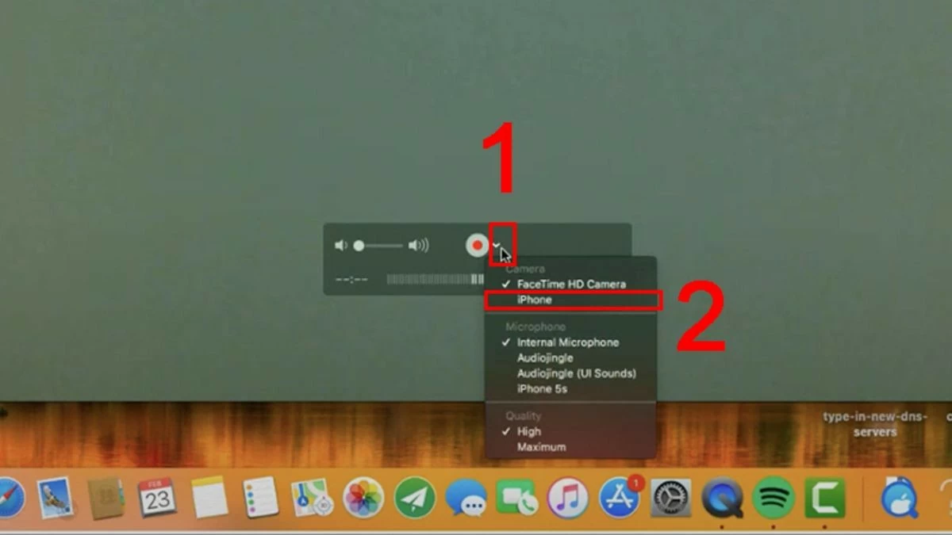This screenshot has height=535, width=952.
Task: Click the low-volume speaker icon
Action: (x=341, y=246)
